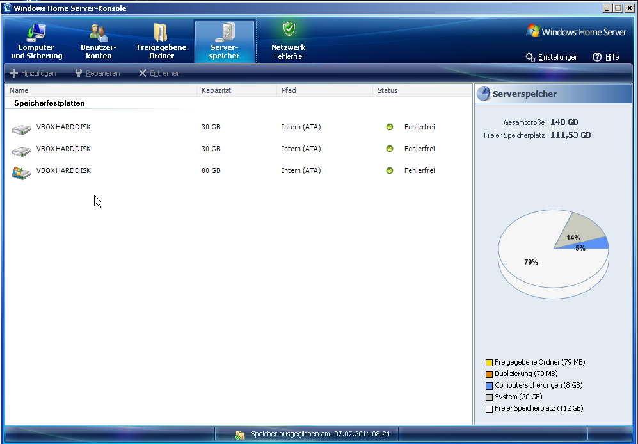Screen dimensions: 638x444
Task: Click Freier Speicherplatz (112 GB) legend label
Action: (x=539, y=408)
